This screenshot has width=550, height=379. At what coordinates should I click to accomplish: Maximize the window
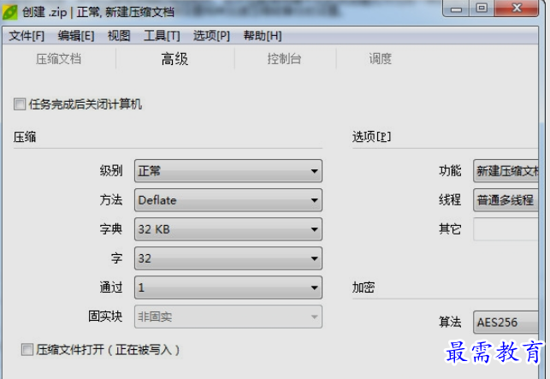tap(482, 9)
